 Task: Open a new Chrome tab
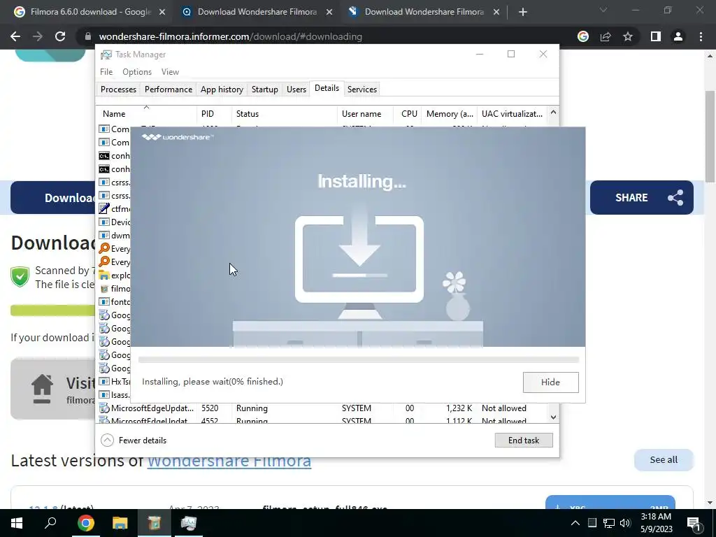(x=523, y=13)
